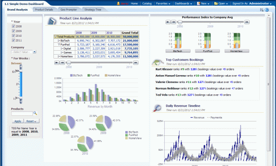Click the Product Line Analysis book icon
Viewport: 276px width, 166px height.
tap(52, 21)
